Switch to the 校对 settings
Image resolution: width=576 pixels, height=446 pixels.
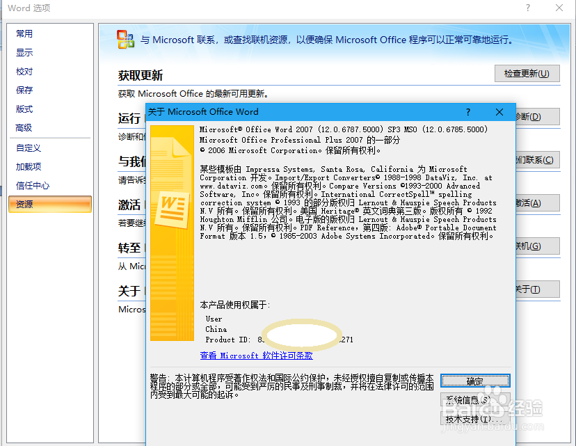click(x=24, y=71)
